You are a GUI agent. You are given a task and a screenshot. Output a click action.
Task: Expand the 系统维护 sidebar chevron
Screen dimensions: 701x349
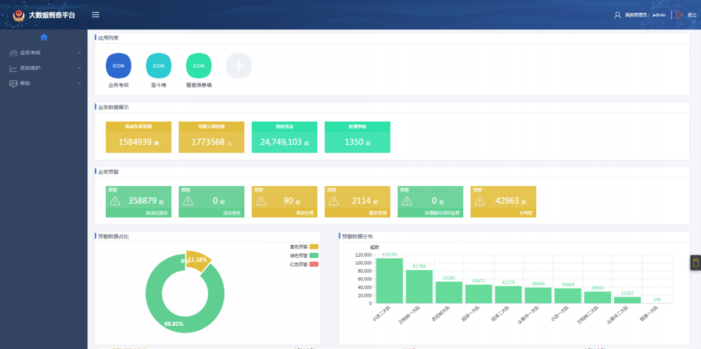80,69
